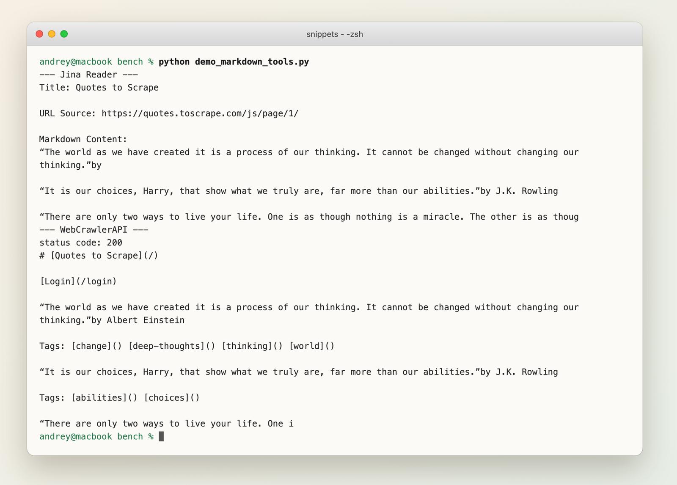Click the 'Markdown Content:' line
Screen dimensions: 677x485
pyautogui.click(x=83, y=139)
